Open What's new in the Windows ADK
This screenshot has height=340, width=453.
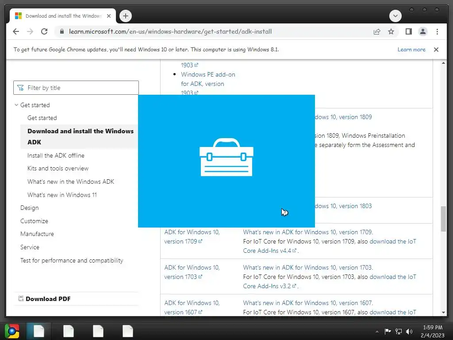(71, 182)
